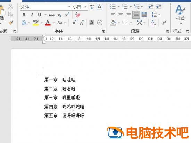
Task: Click the Cut scissors button
Action: [10, 7]
